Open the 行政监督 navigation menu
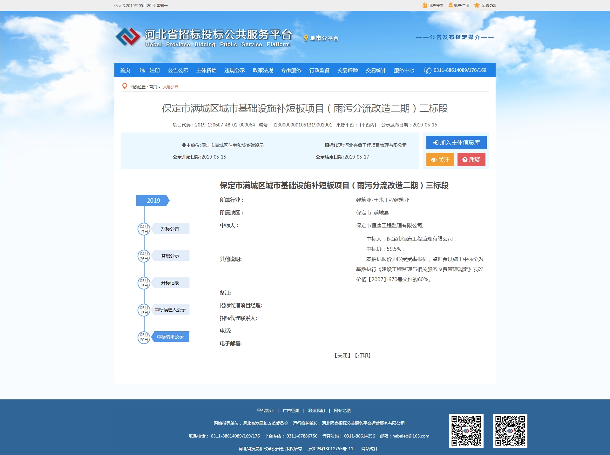 pos(319,70)
